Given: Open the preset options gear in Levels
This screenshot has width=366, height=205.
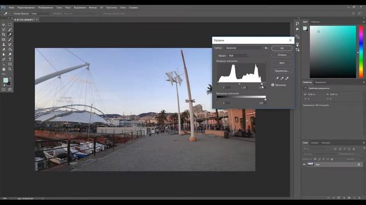Looking at the screenshot, I should 266,48.
